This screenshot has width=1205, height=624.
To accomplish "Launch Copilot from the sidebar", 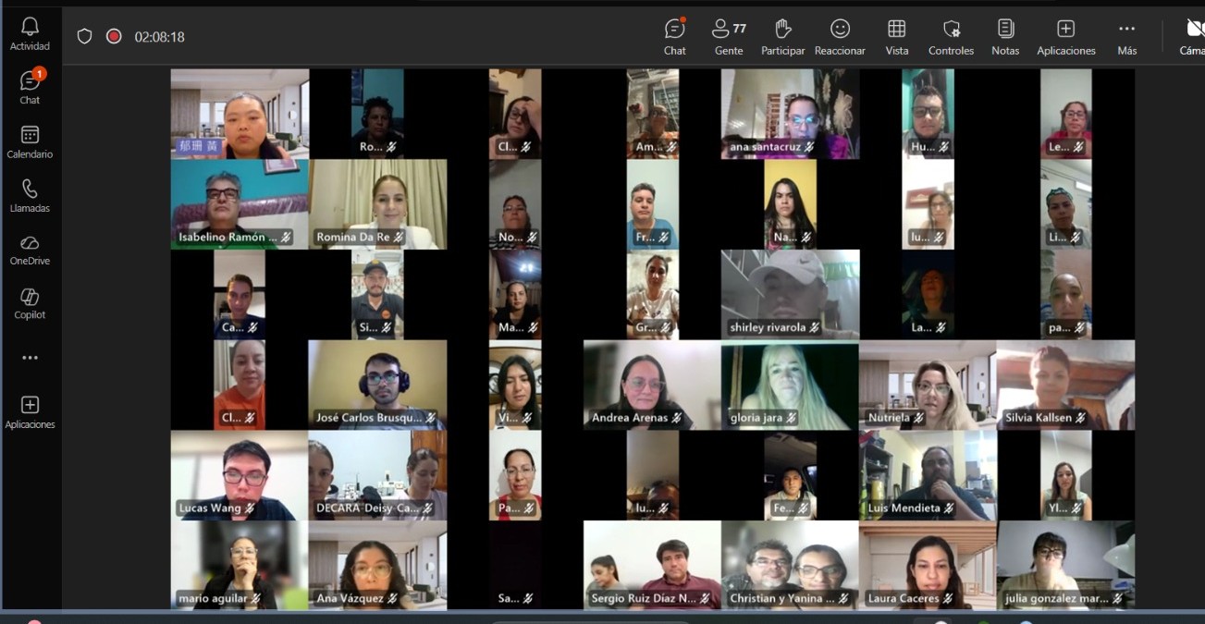I will (30, 303).
